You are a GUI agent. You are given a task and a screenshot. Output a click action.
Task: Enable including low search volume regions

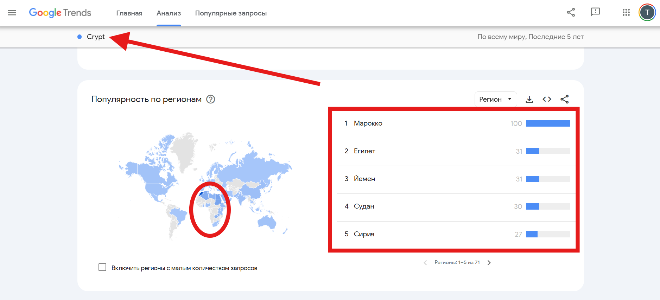(102, 267)
